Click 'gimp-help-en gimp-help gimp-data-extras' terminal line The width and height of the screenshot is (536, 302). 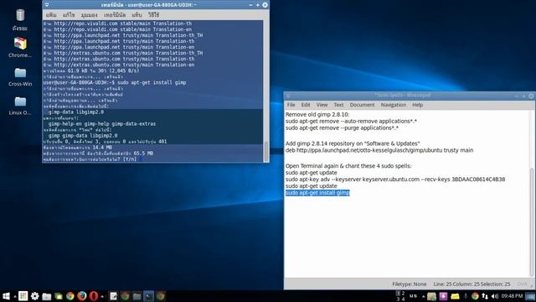click(x=102, y=124)
